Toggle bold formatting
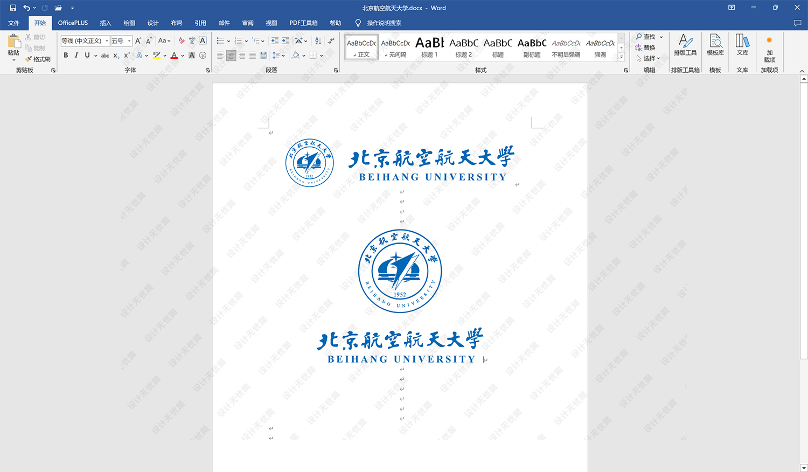Image resolution: width=808 pixels, height=472 pixels. coord(66,55)
